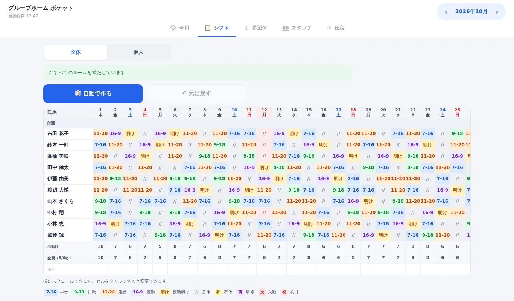This screenshot has height=301, width=514.
Task: Click 渡辺 大輔's shift cell for day 8
Action: click(205, 190)
